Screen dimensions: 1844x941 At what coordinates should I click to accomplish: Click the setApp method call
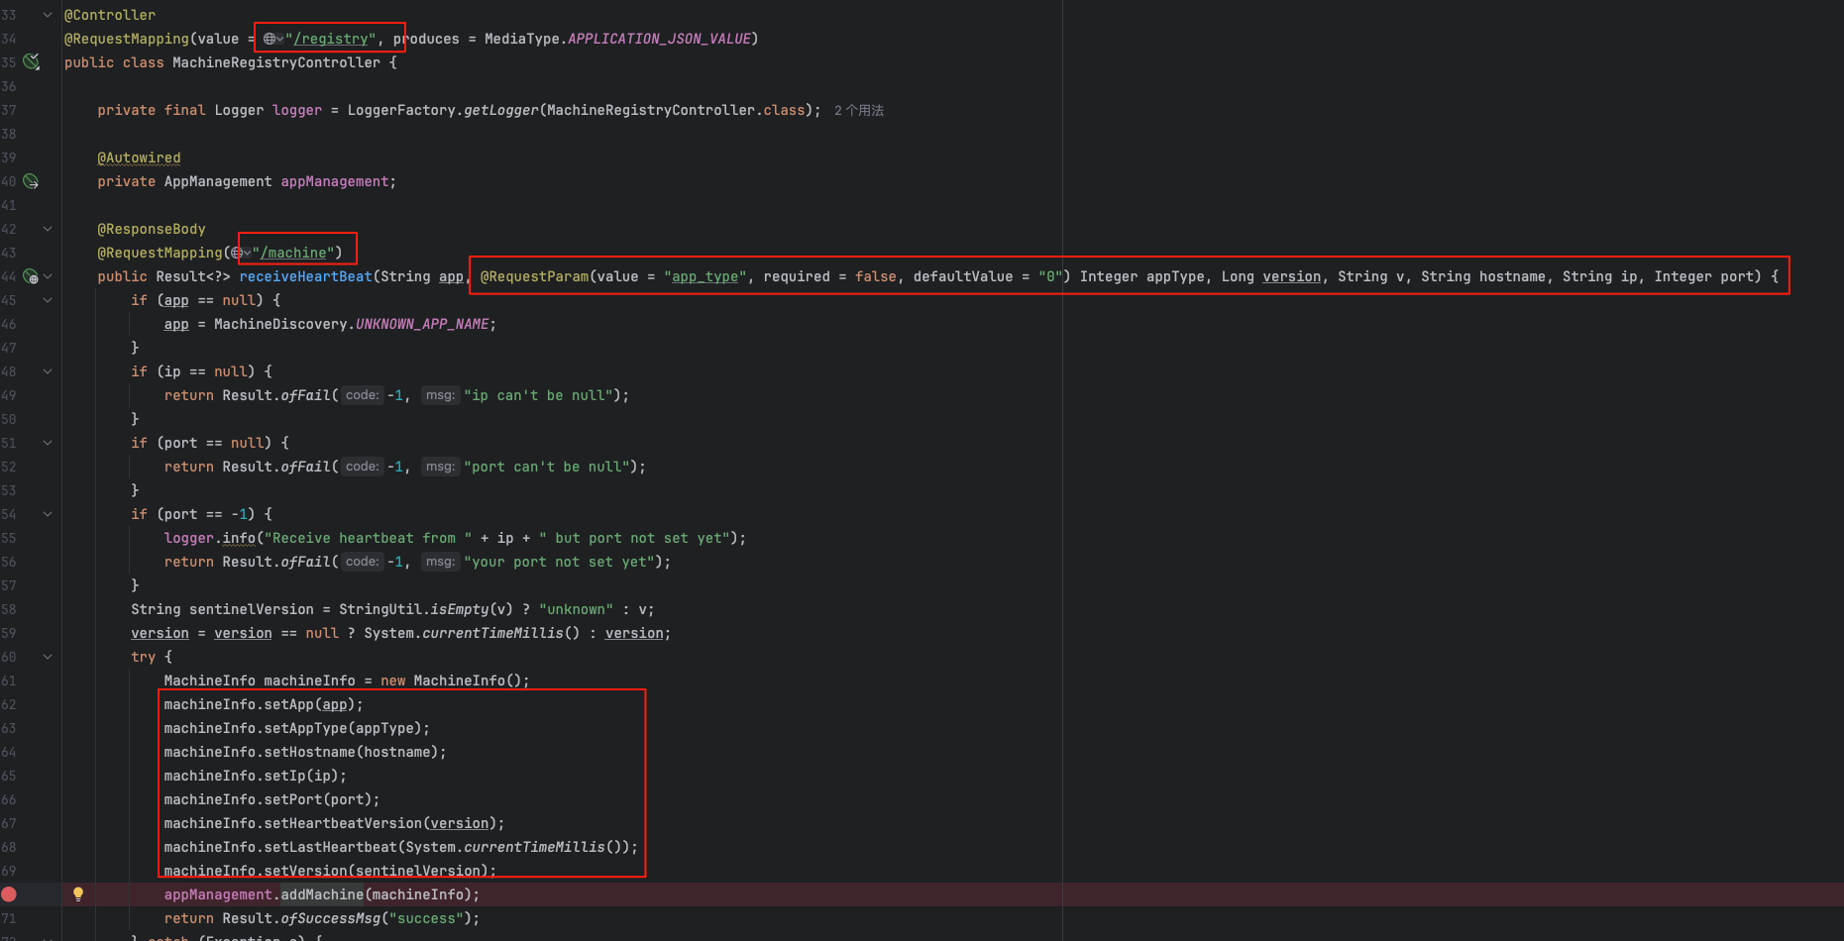[x=289, y=704]
